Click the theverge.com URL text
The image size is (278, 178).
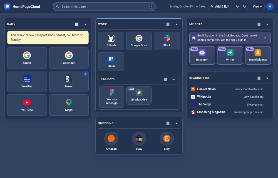255,104
